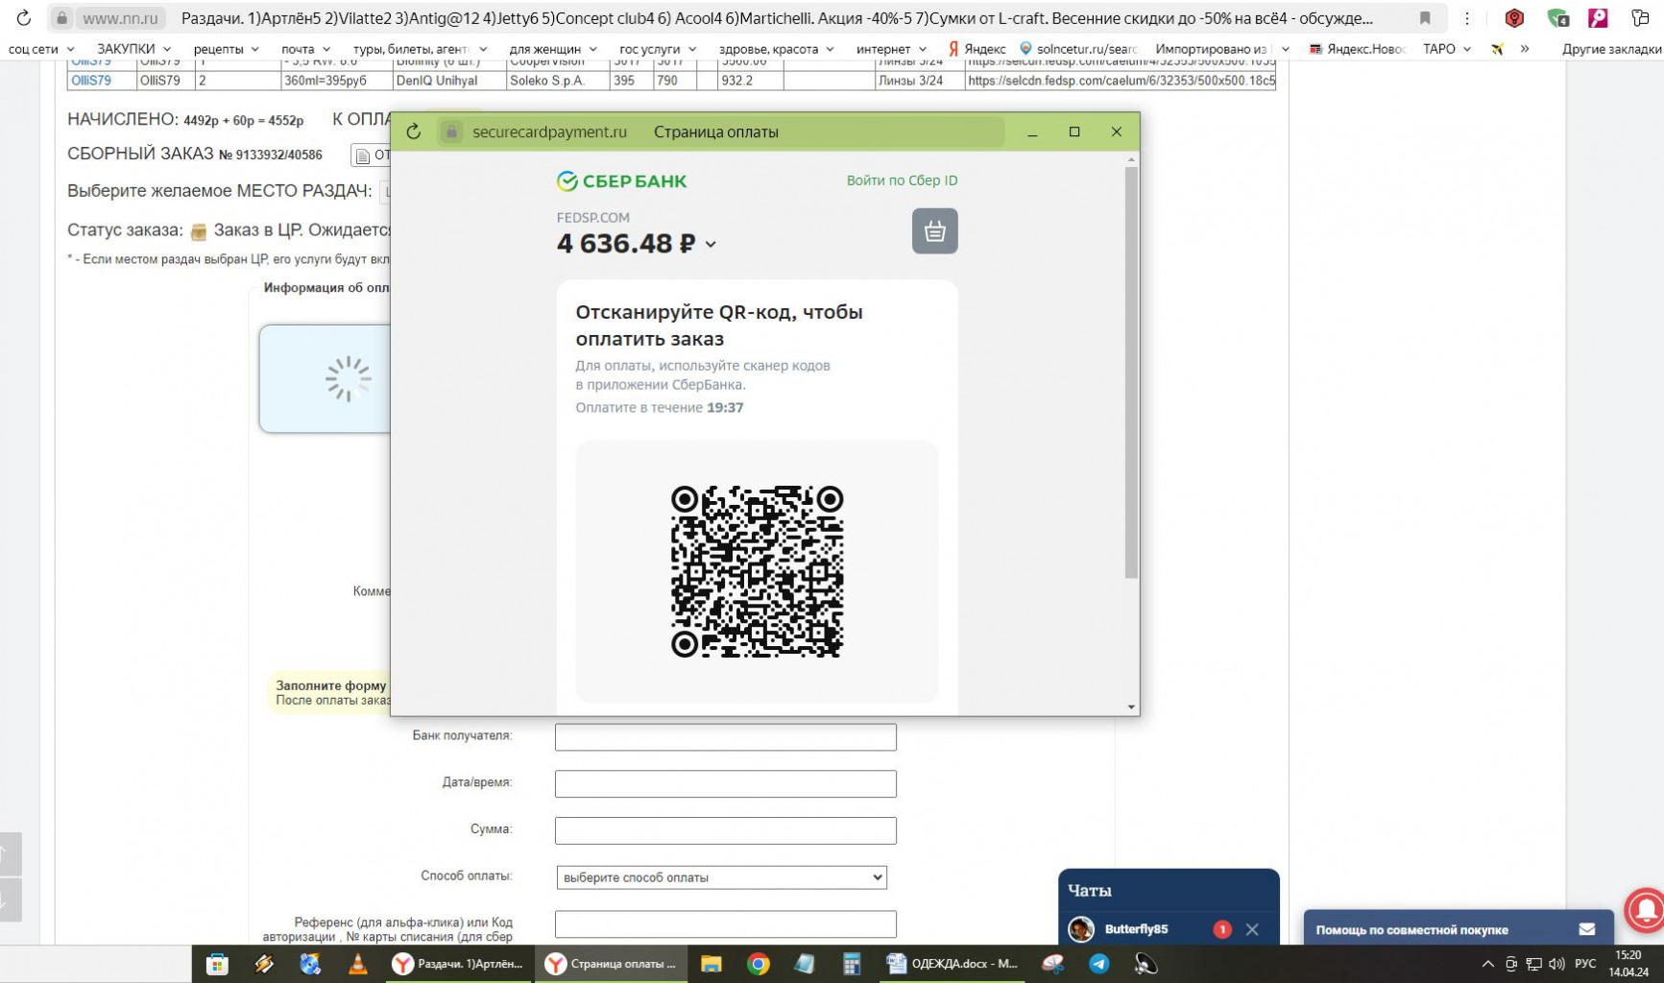Viewport: 1664px width, 983px height.
Task: Switch to Страница оплаты taskbar tab
Action: [612, 964]
